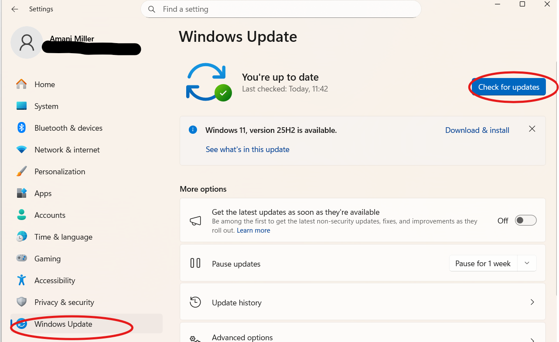Click the Check for updates button
559x342 pixels.
point(509,87)
